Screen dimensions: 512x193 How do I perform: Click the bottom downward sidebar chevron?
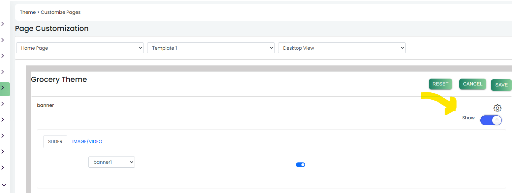point(4,185)
